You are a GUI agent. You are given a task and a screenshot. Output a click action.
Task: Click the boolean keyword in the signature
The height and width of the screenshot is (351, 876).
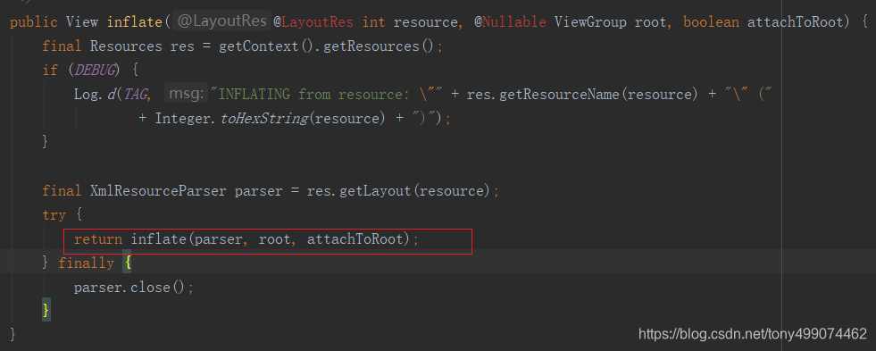tap(711, 21)
